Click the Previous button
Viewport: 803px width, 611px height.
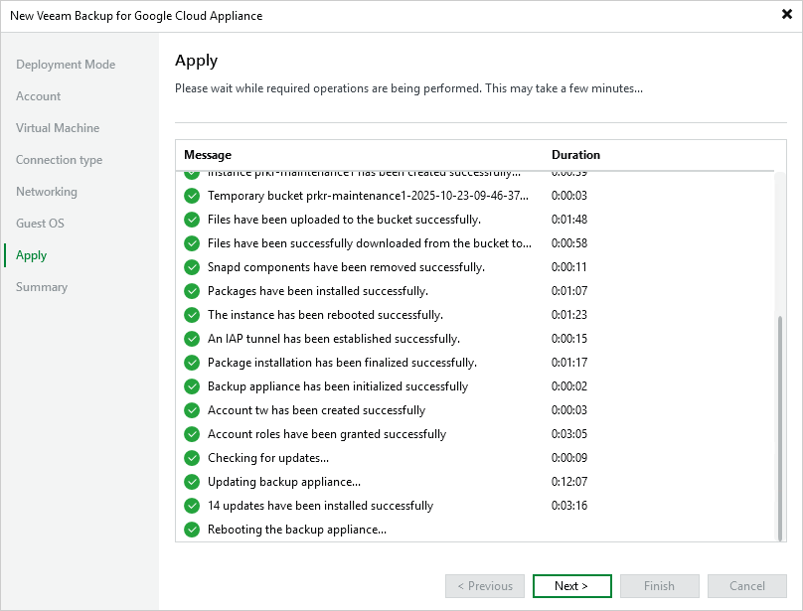point(485,586)
